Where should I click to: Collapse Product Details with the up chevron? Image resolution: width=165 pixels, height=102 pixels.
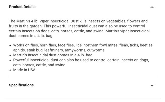(x=152, y=7)
